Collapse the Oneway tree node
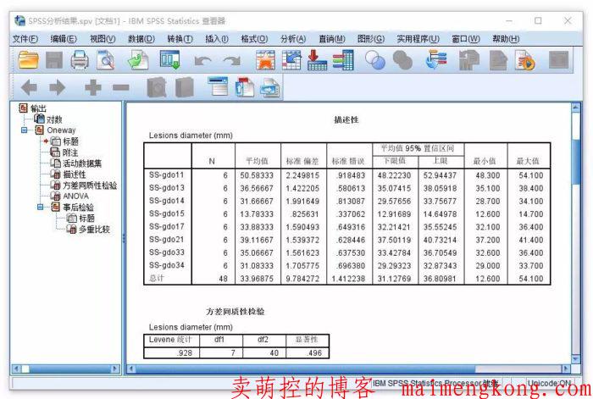The image size is (593, 399). point(28,130)
